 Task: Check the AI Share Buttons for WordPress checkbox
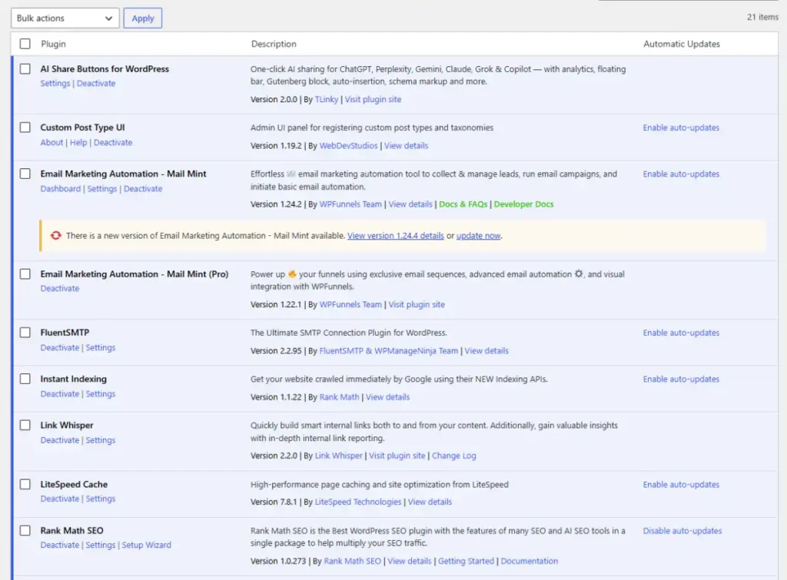pyautogui.click(x=25, y=68)
